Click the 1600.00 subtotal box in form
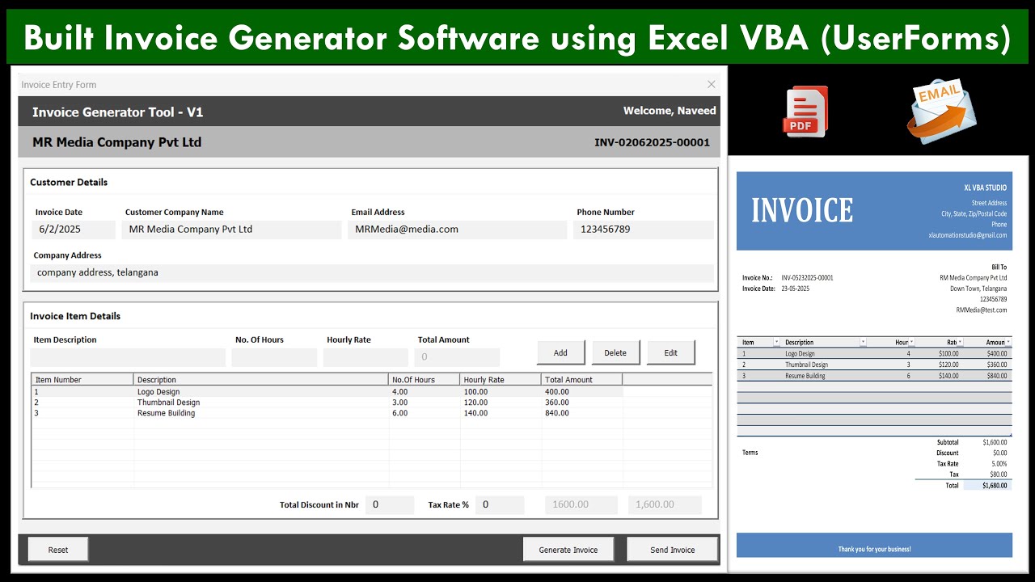 coord(581,504)
